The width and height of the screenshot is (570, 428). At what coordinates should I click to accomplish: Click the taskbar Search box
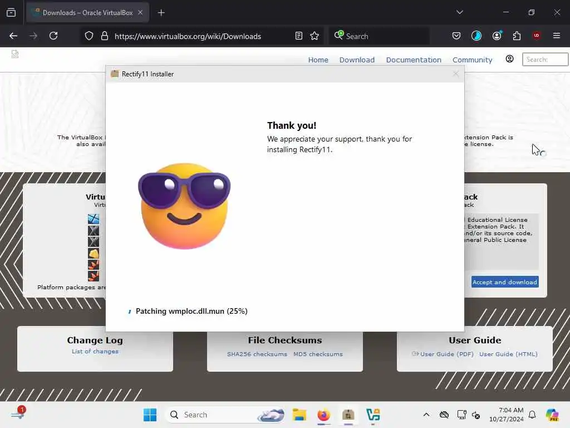click(x=225, y=415)
